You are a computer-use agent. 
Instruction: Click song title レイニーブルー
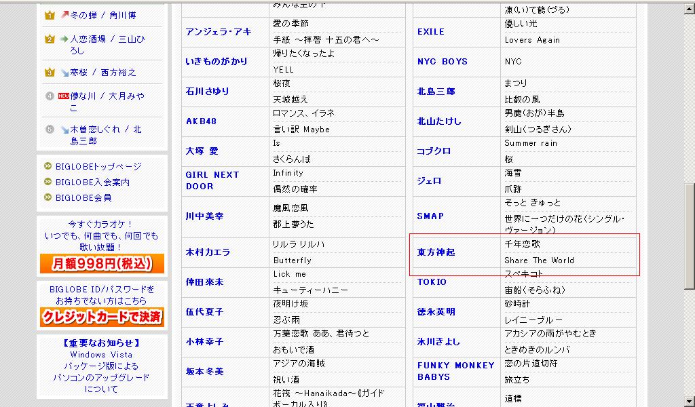click(533, 319)
